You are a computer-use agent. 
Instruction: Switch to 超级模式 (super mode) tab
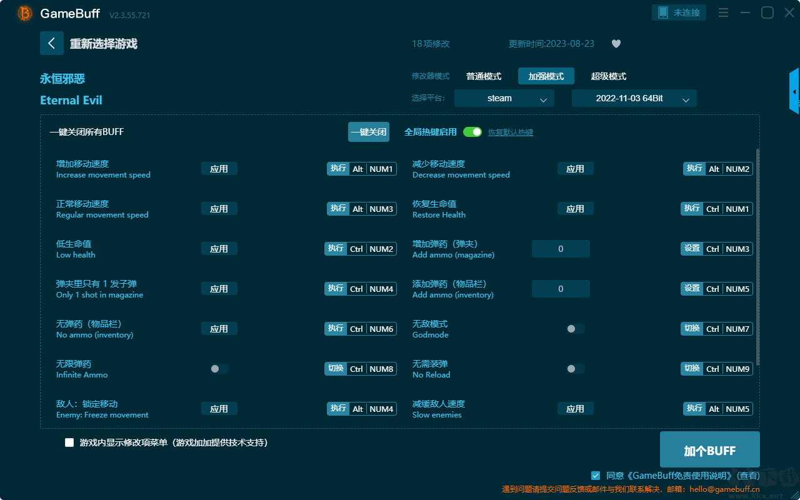click(x=609, y=76)
